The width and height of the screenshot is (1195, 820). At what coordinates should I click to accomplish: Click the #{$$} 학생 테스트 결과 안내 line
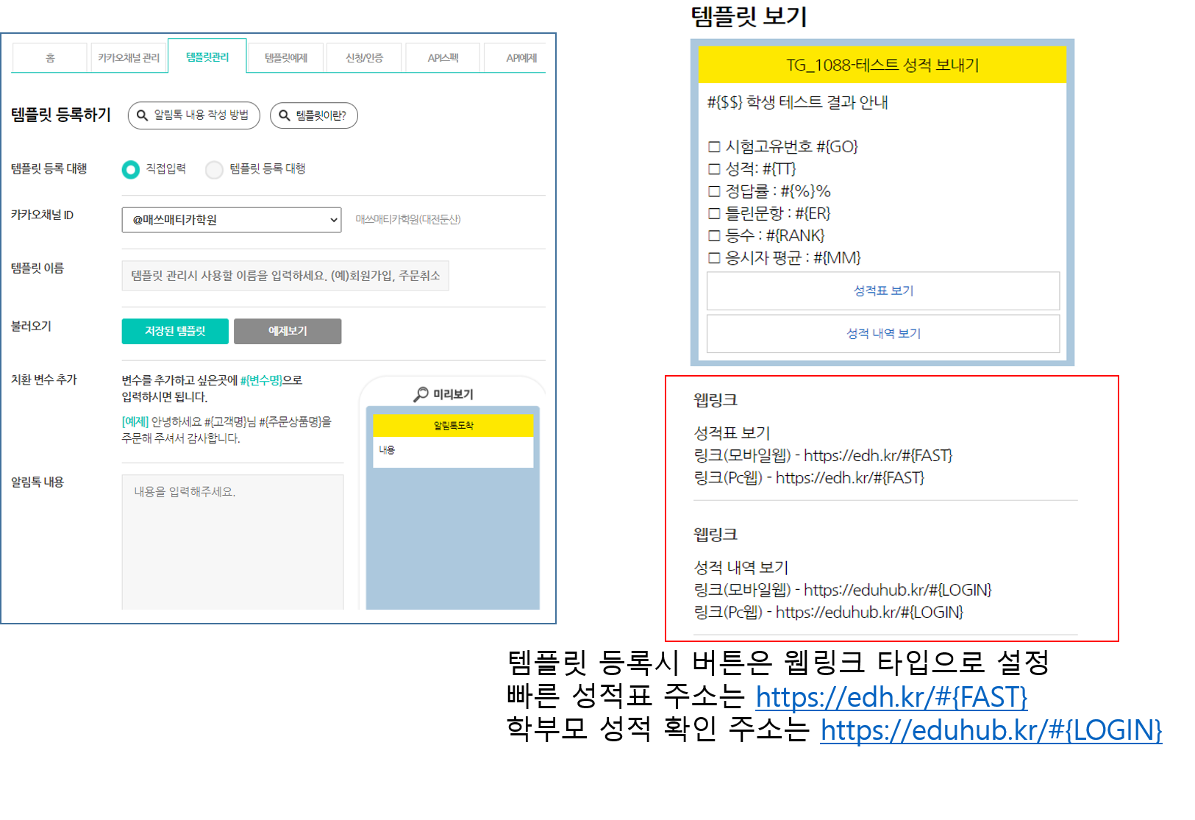(797, 102)
